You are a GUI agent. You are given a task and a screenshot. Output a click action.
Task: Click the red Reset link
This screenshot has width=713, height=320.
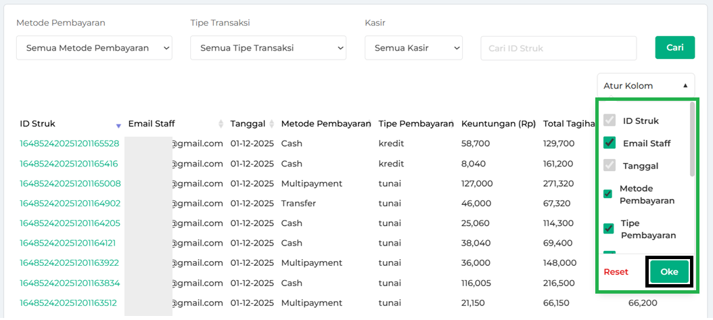coord(616,272)
